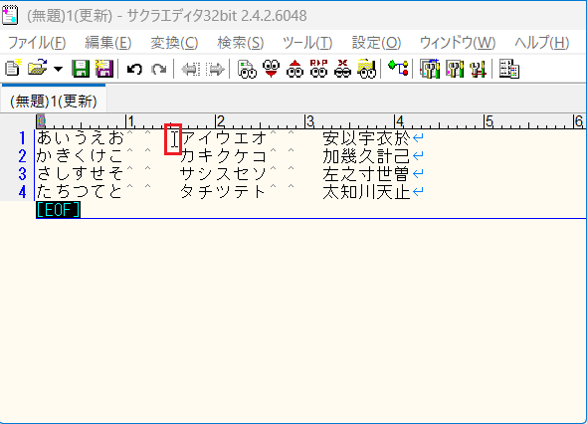Click the Save As purple floppy icon

click(104, 69)
